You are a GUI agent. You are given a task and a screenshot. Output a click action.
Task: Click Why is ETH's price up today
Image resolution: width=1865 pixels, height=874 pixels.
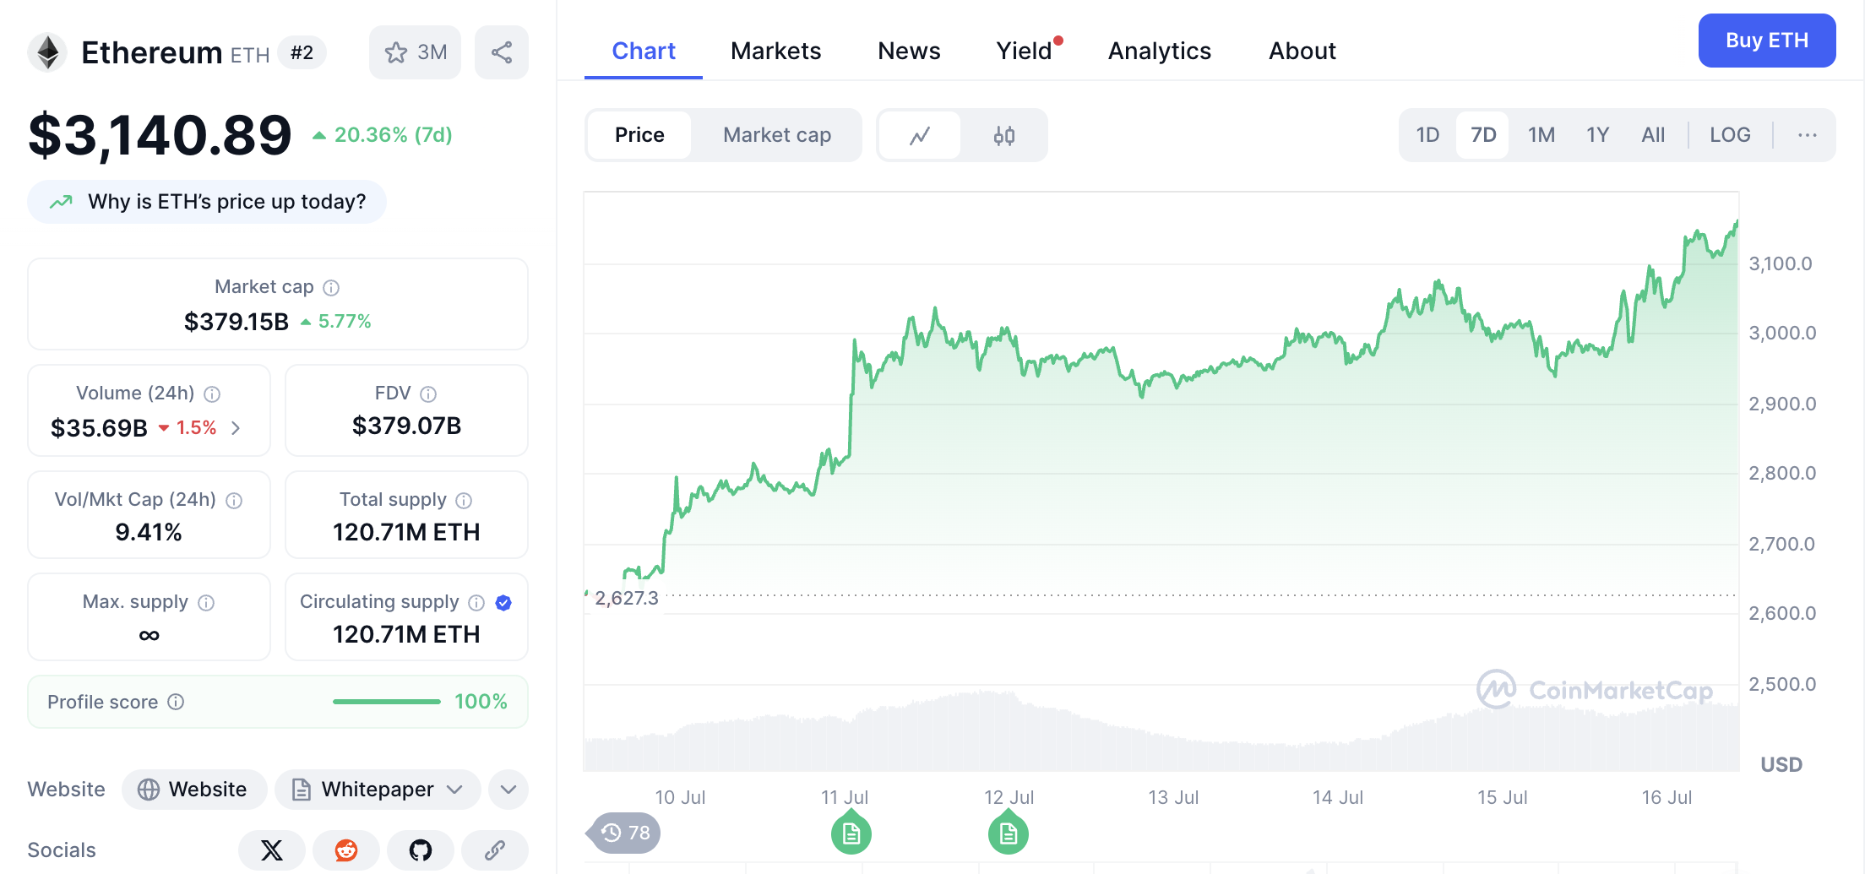coord(207,202)
